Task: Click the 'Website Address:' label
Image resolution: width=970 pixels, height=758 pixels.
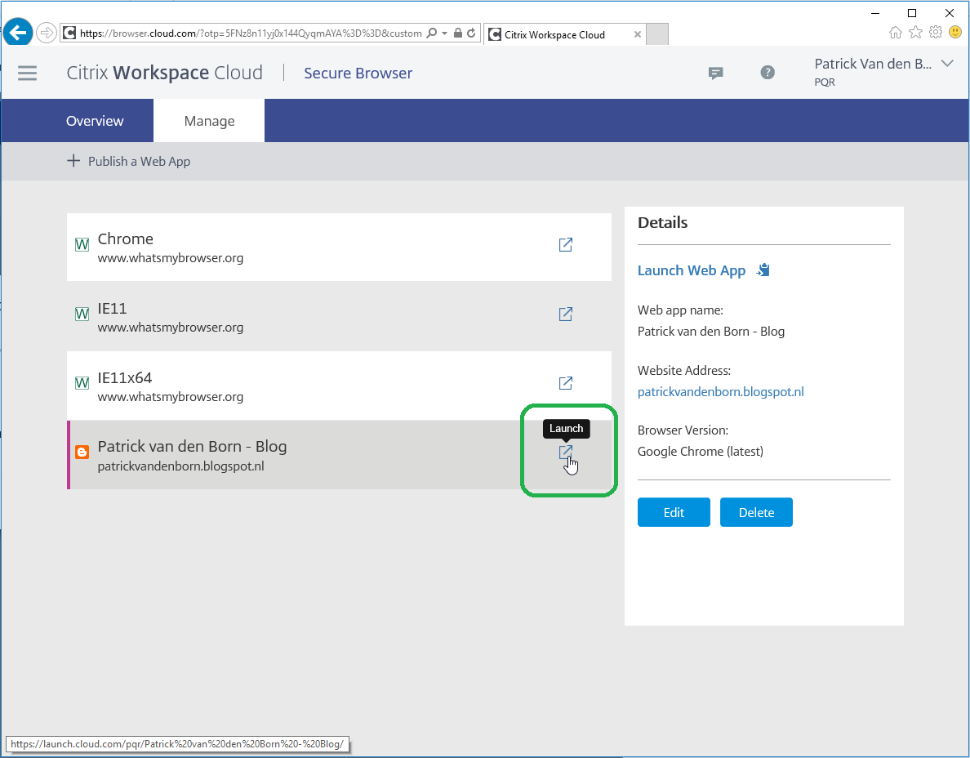Action: coord(684,371)
